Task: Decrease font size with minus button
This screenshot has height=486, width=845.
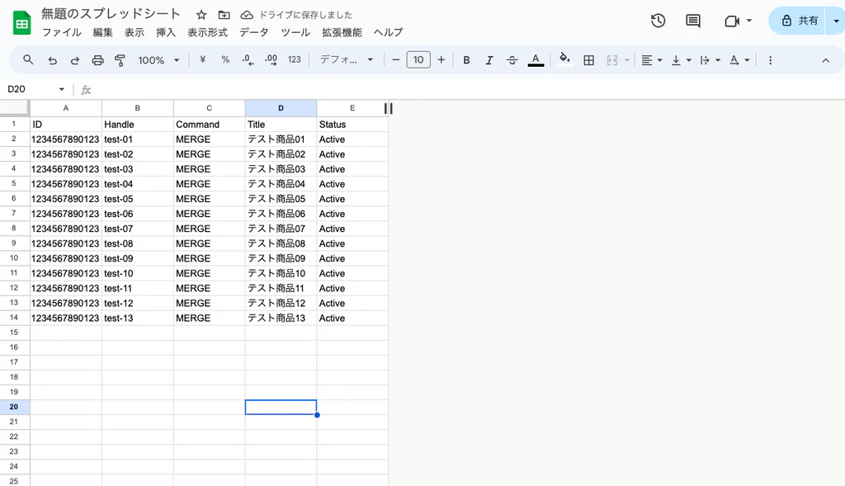Action: pos(395,59)
